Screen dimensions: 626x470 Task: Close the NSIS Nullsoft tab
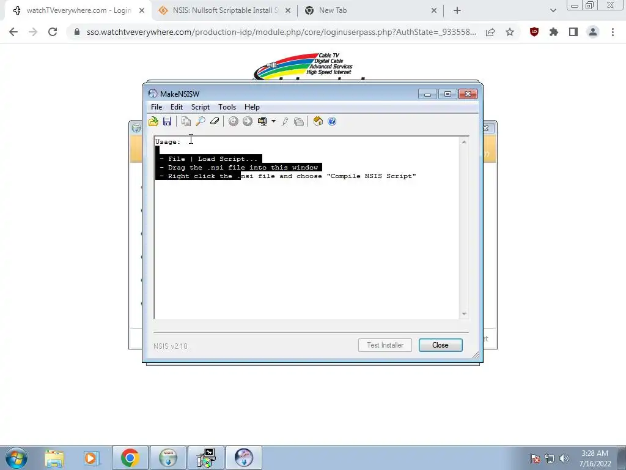point(288,10)
